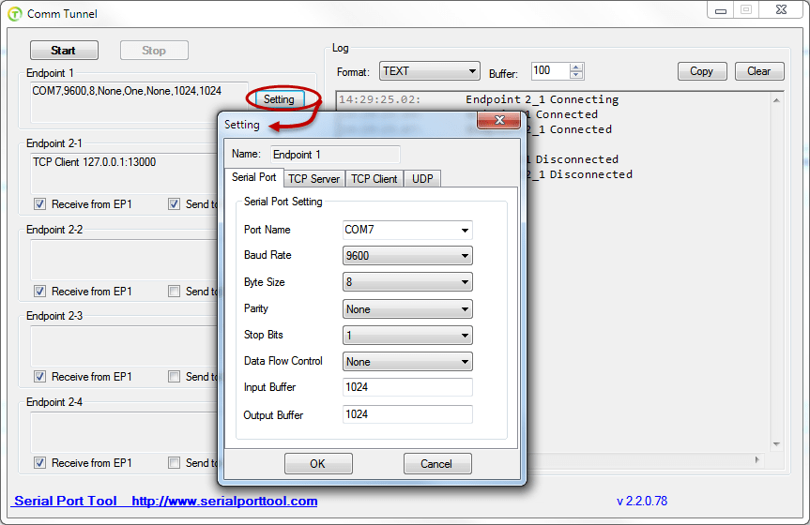Click the TCP Client 127.0.0.1:13000 text

(95, 162)
